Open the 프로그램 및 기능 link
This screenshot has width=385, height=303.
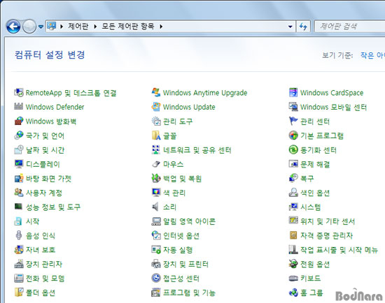click(189, 293)
